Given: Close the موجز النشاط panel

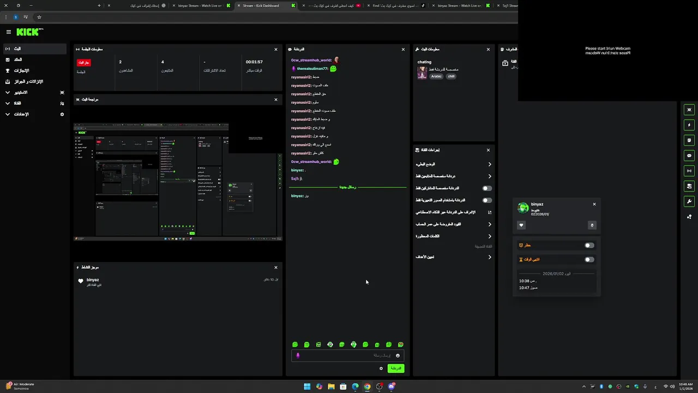Looking at the screenshot, I should (276, 267).
